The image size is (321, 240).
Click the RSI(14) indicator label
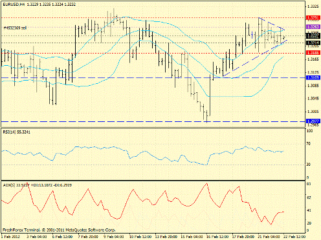tap(16, 132)
